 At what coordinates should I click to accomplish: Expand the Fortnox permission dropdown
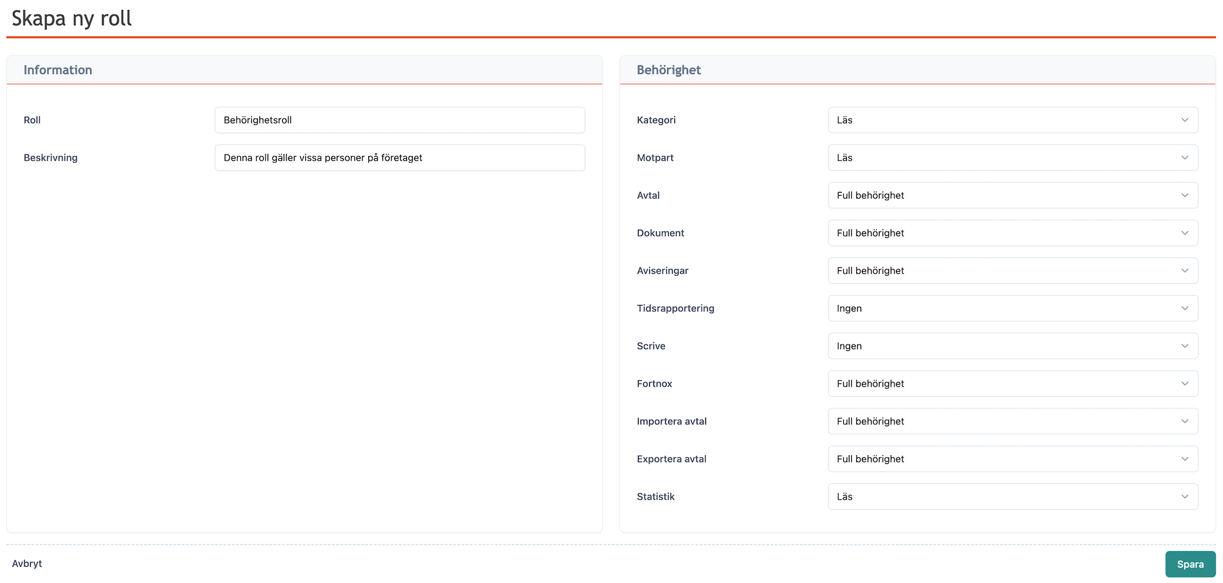(1012, 384)
